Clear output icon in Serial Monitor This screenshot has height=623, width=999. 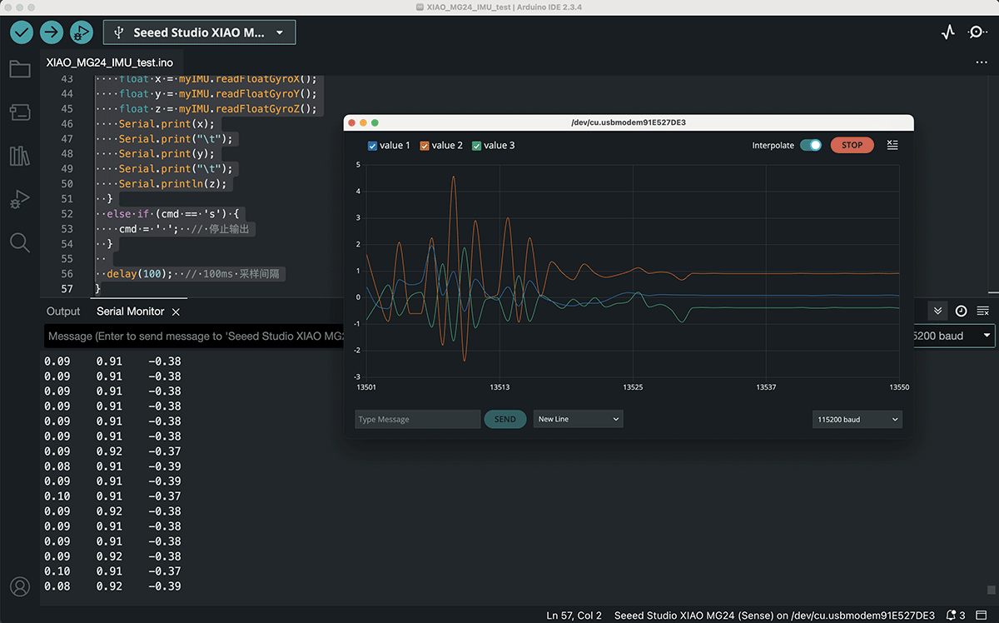pos(982,311)
